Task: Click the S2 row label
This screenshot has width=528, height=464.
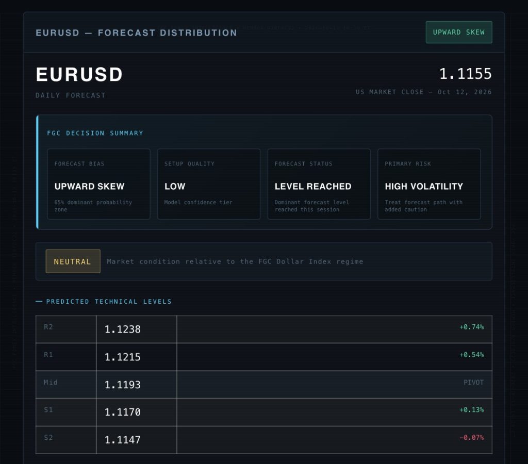Action: tap(48, 437)
